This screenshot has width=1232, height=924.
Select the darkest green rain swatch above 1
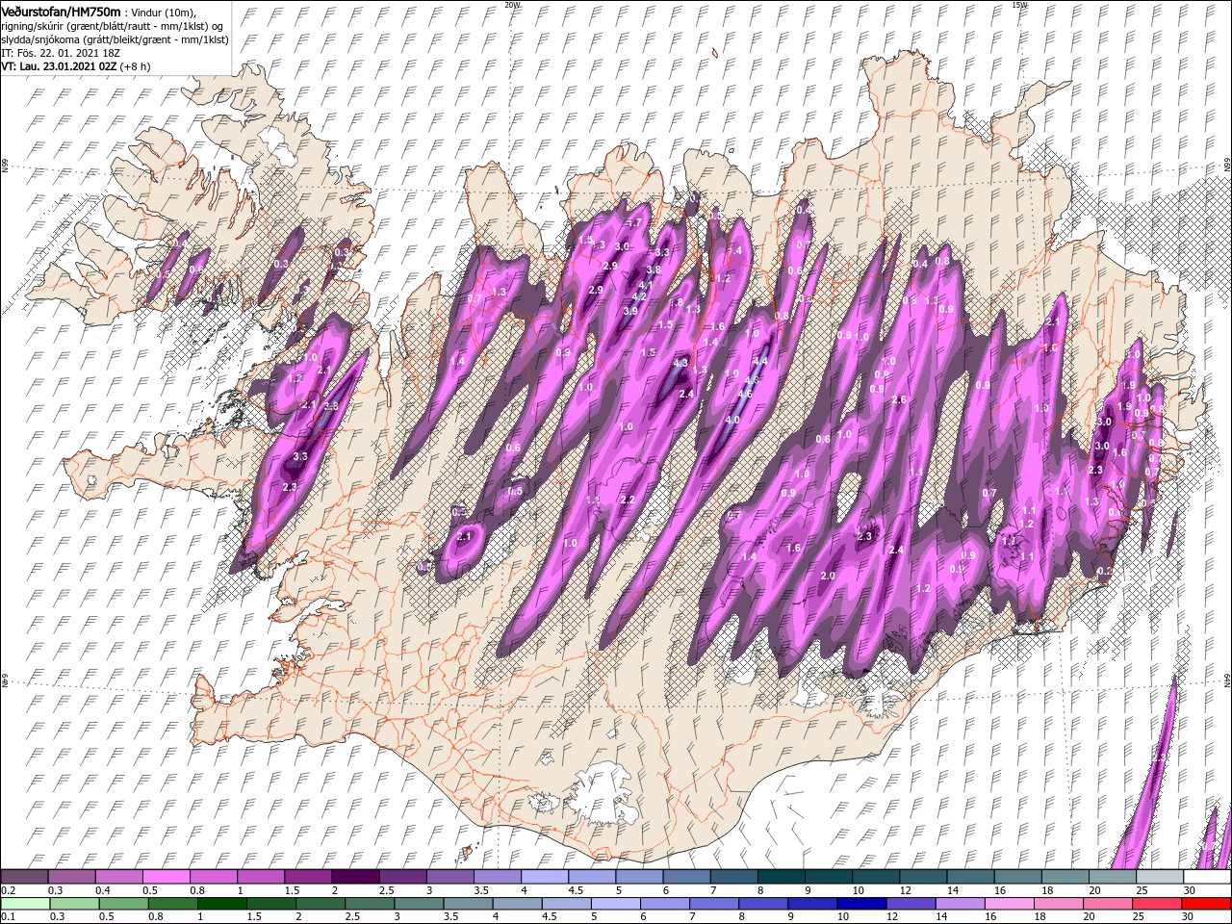[222, 903]
